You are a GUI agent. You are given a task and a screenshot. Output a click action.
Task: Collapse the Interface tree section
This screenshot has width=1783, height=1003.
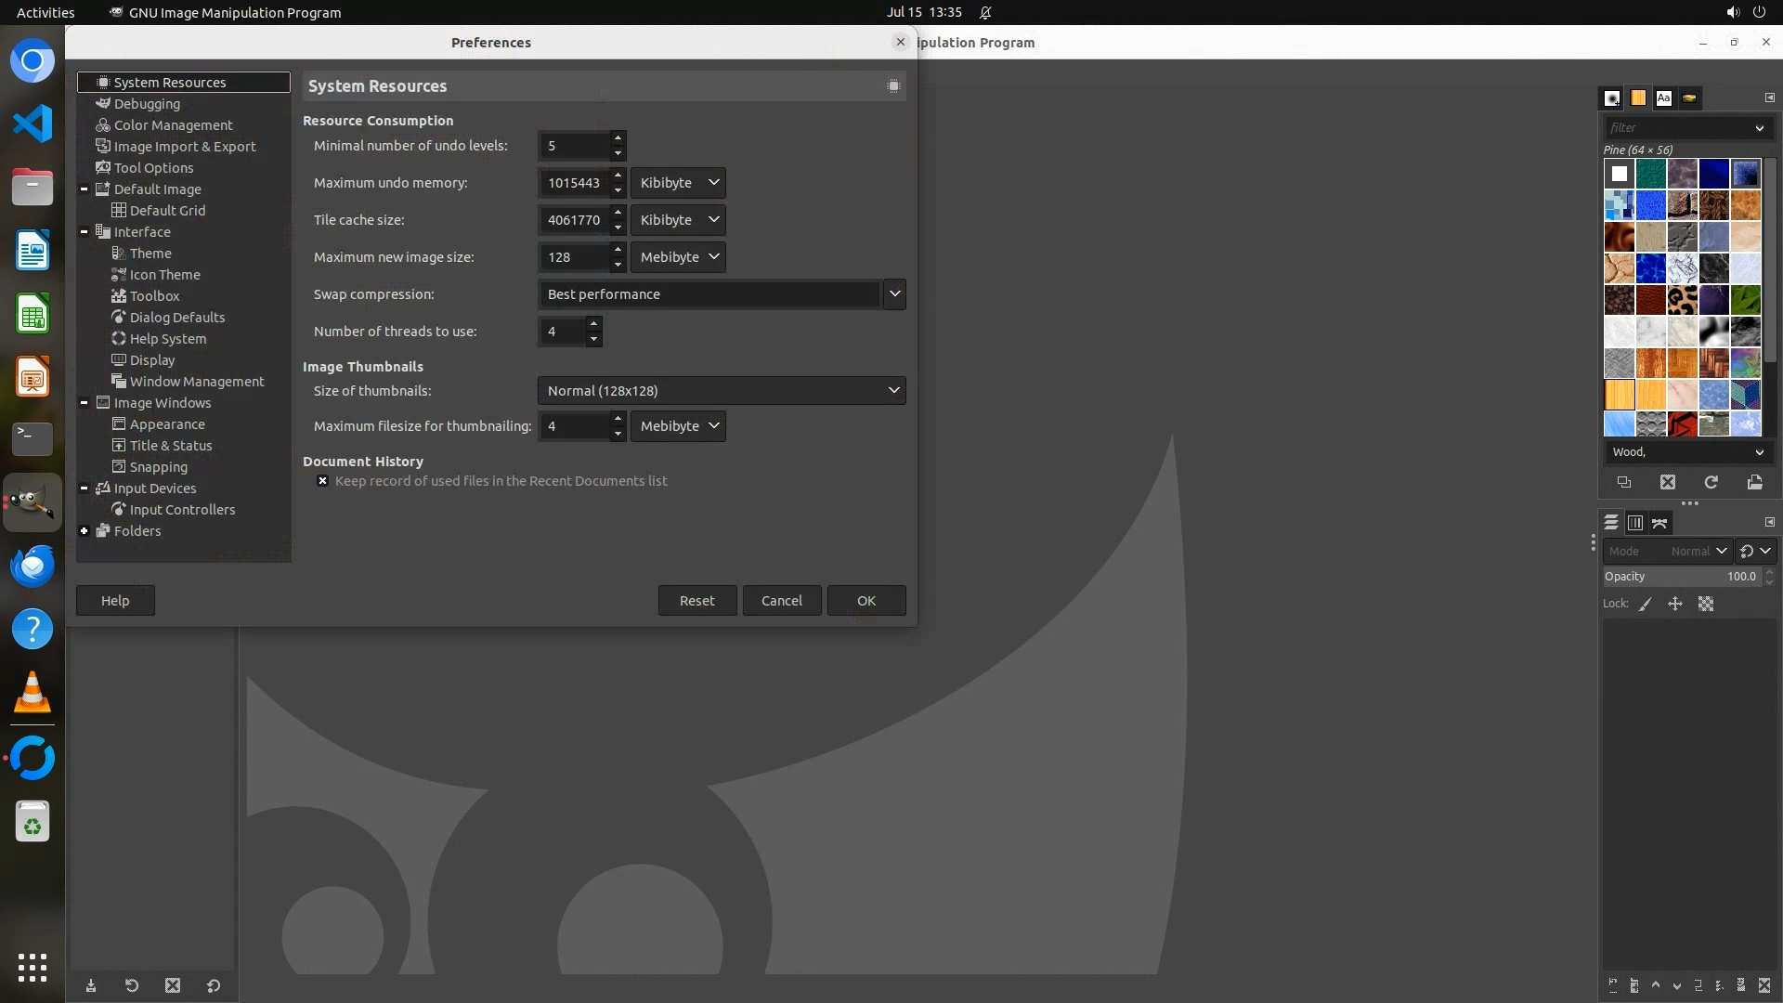(85, 232)
